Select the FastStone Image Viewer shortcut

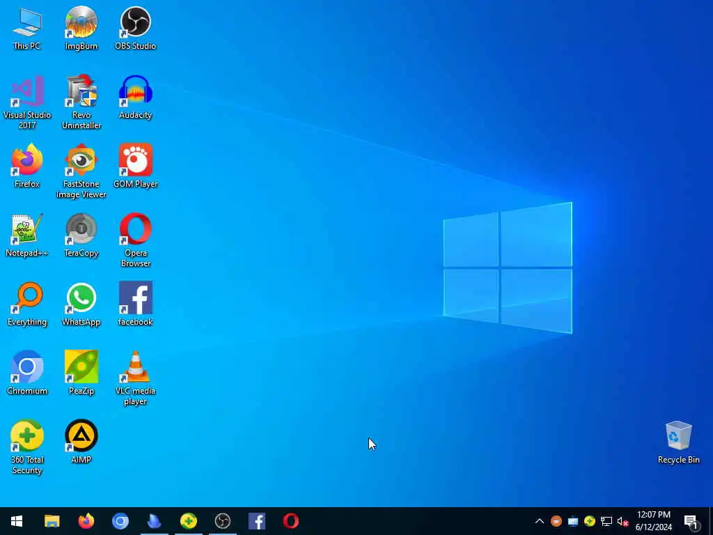pos(81,171)
